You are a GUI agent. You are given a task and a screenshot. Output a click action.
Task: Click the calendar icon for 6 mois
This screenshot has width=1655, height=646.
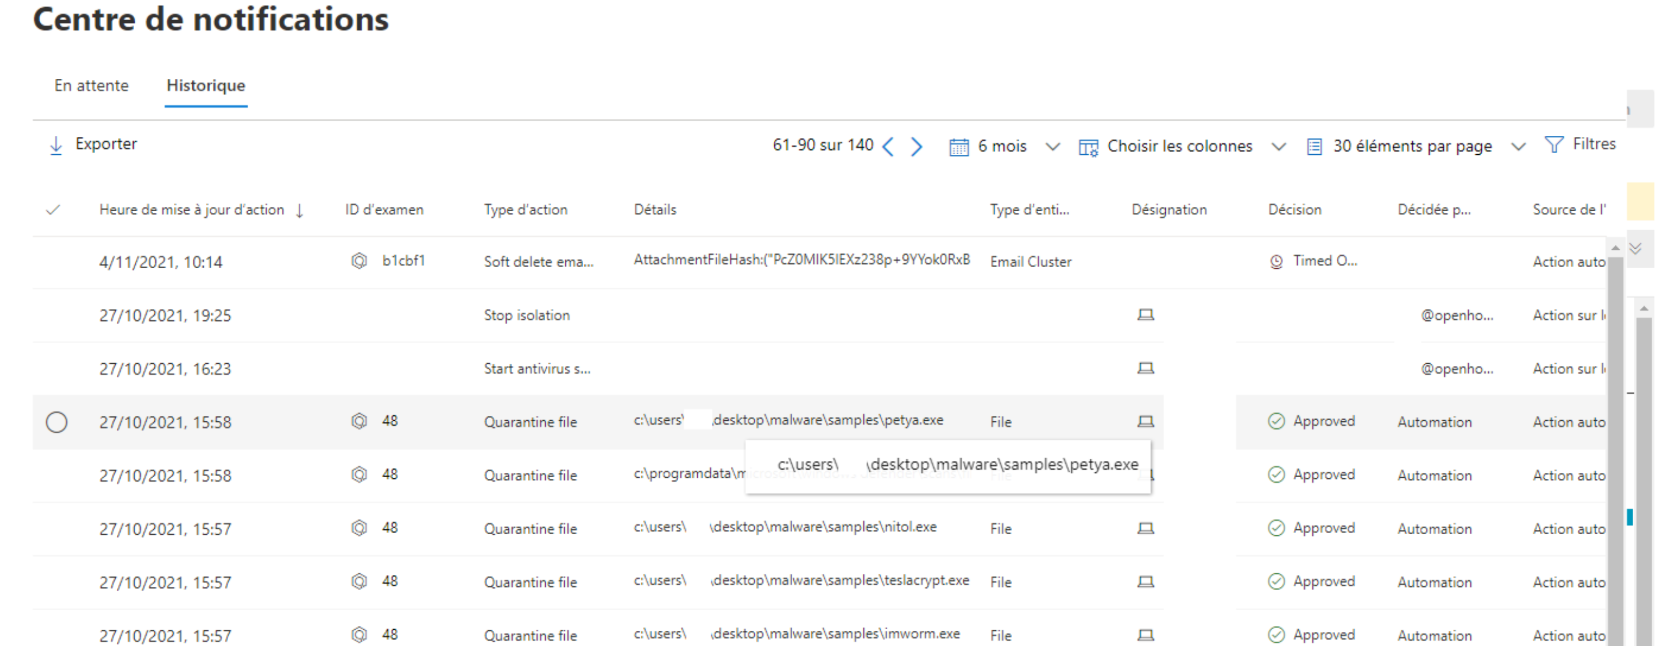[x=958, y=147]
